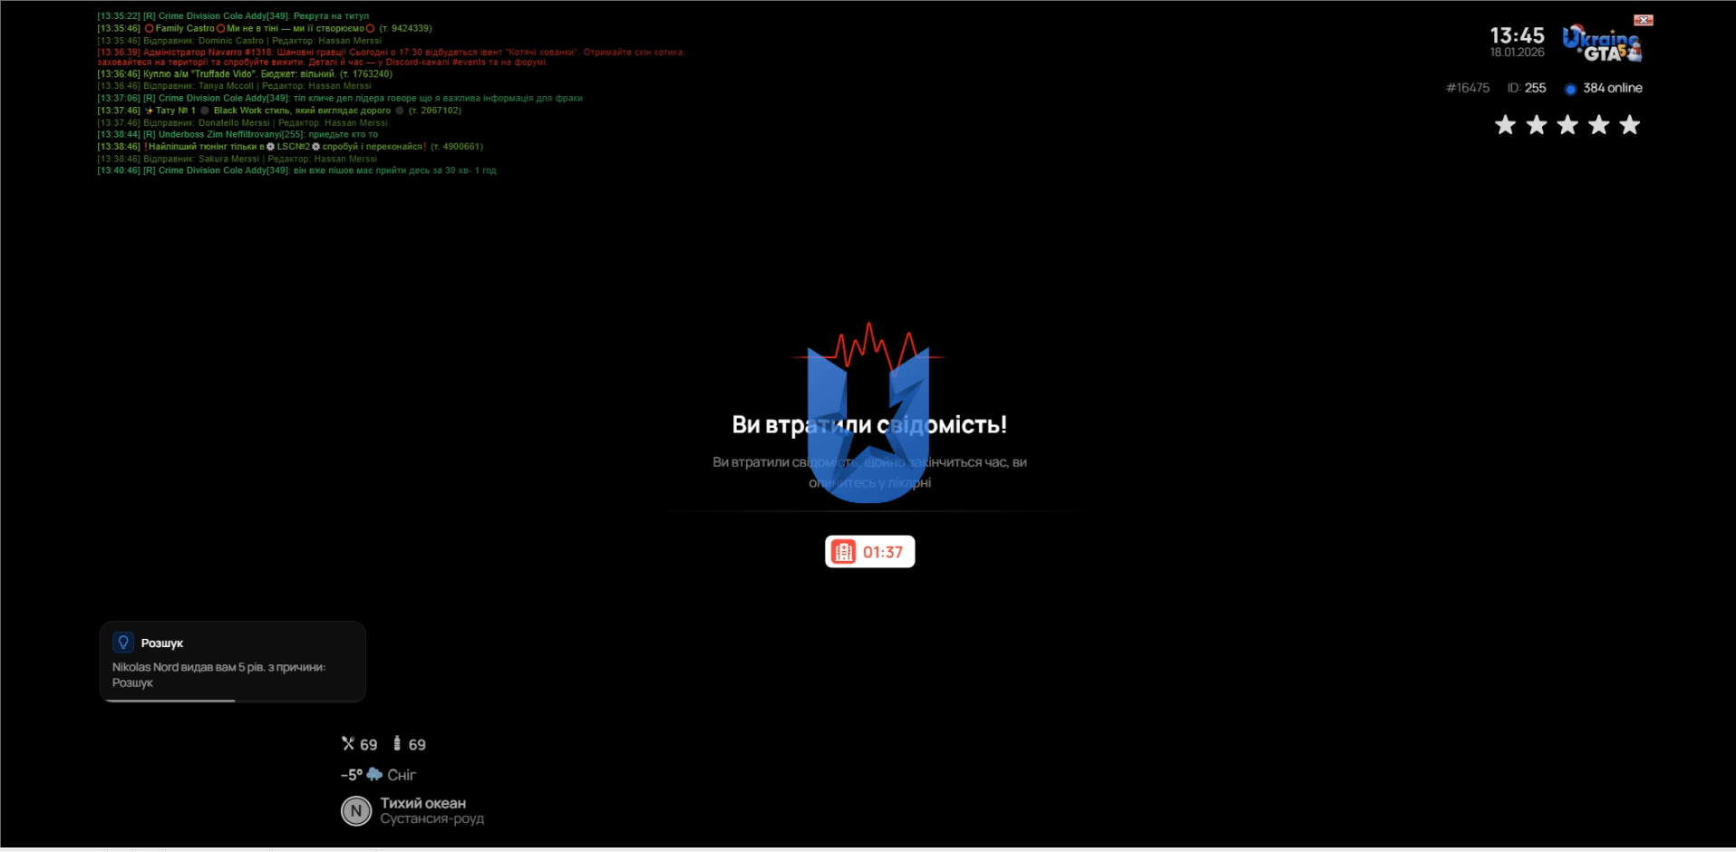The image size is (1736, 852).
Task: Click the 13:37:06 Cole Addy chat message
Action: click(340, 98)
